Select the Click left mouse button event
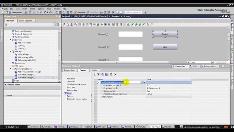Screen dimensions: 234x132 pos(76,84)
